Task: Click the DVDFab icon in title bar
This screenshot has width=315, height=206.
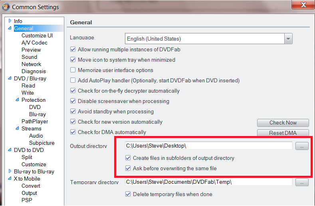Action: [6, 7]
